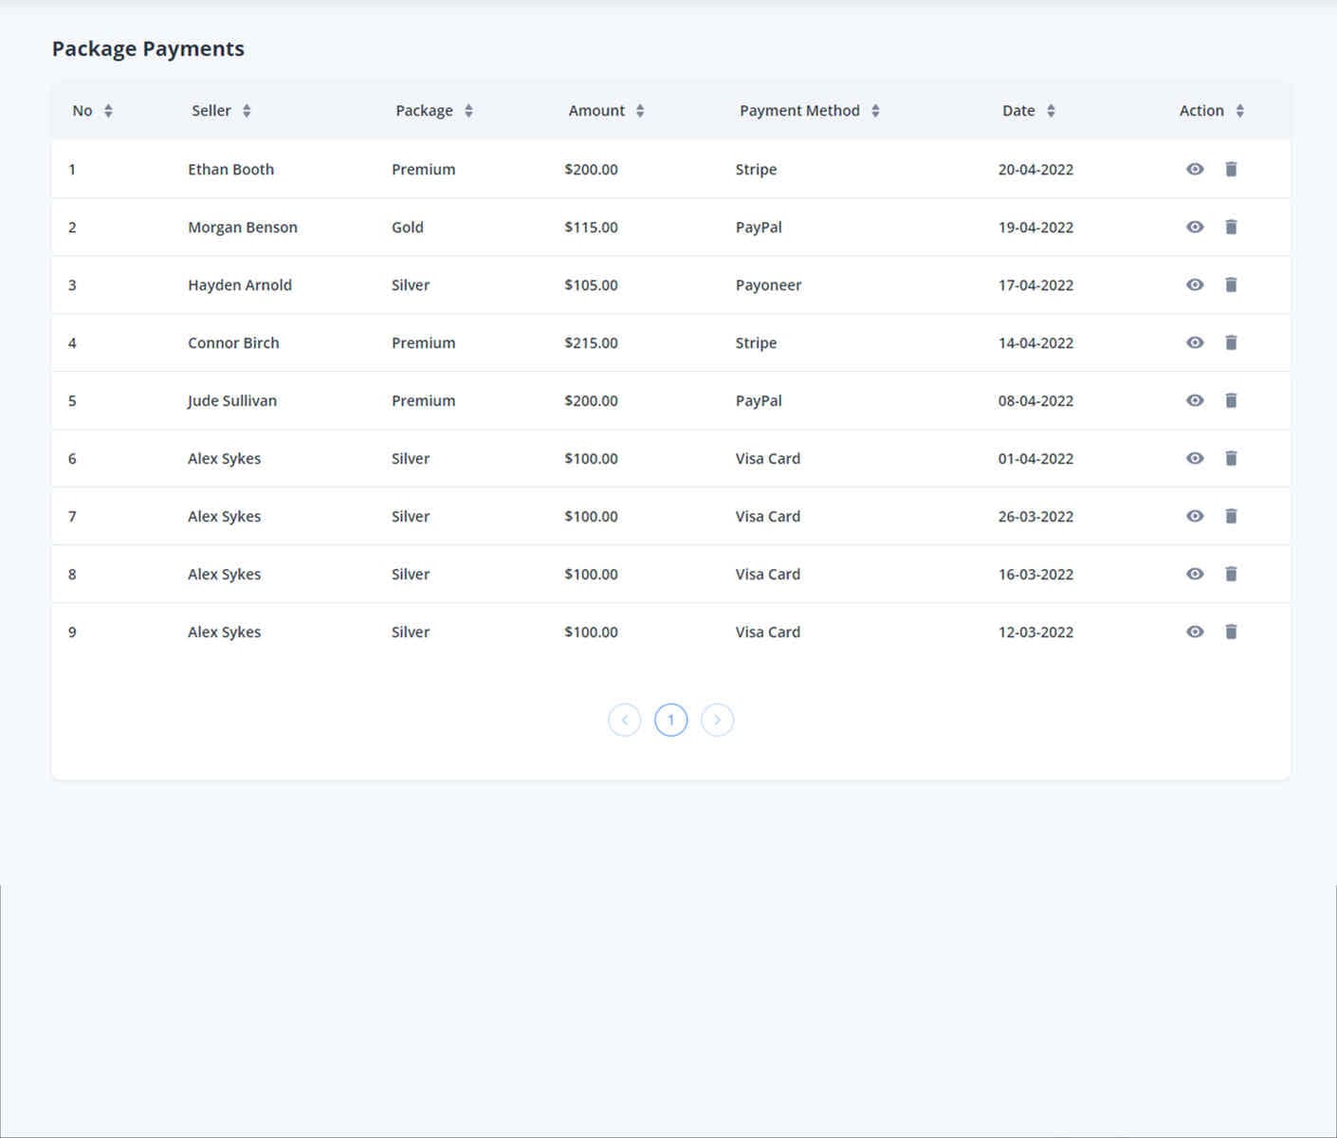Sort the table by Date

coord(1053,110)
